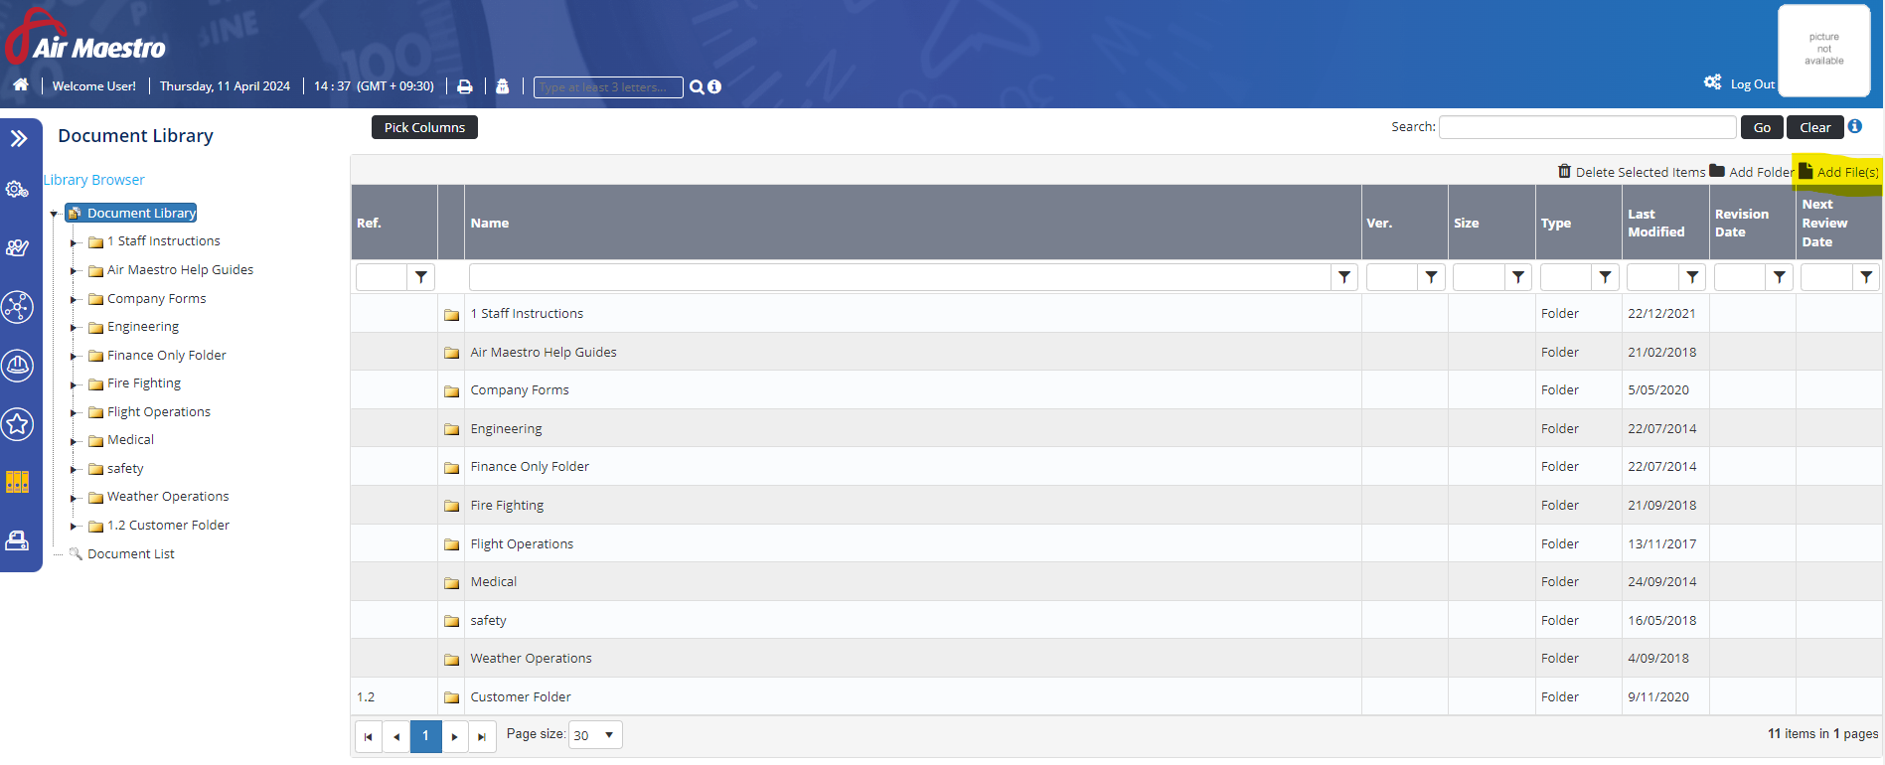Collapse the Document Library root node
Screen dimensions: 1885x765
[55, 214]
